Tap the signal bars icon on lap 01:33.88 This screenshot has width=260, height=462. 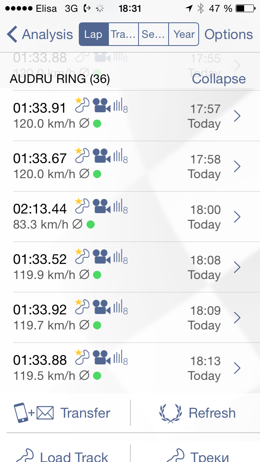(x=120, y=358)
